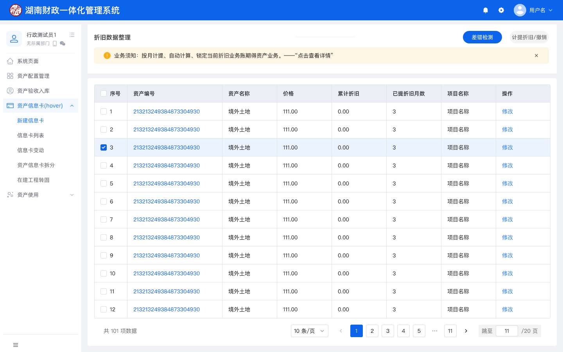Check the checkbox for row 7

(x=104, y=219)
